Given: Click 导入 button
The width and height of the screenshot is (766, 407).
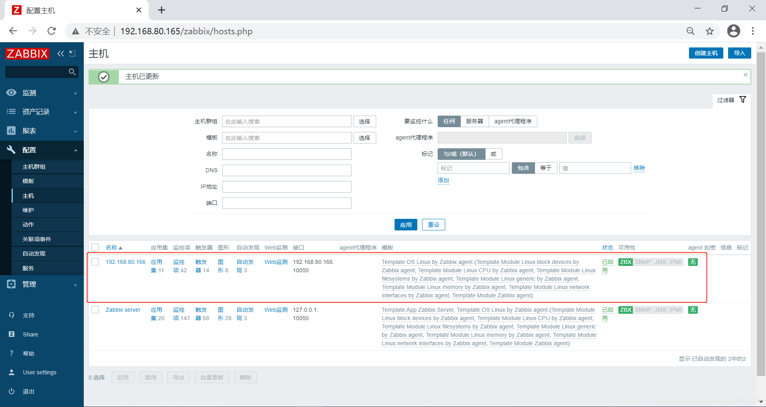Looking at the screenshot, I should point(739,53).
